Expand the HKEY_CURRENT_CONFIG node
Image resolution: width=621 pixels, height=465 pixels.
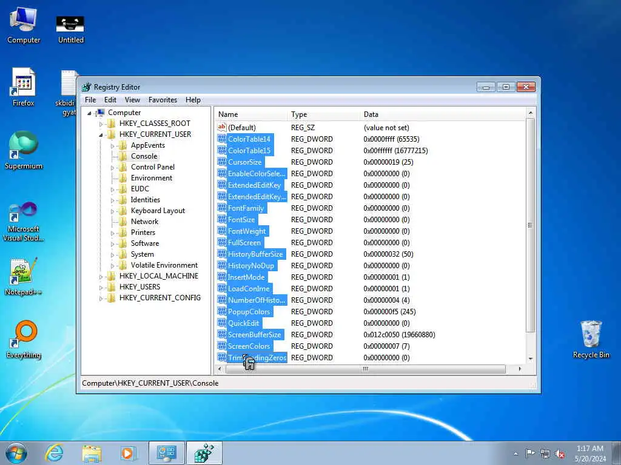[x=101, y=298]
